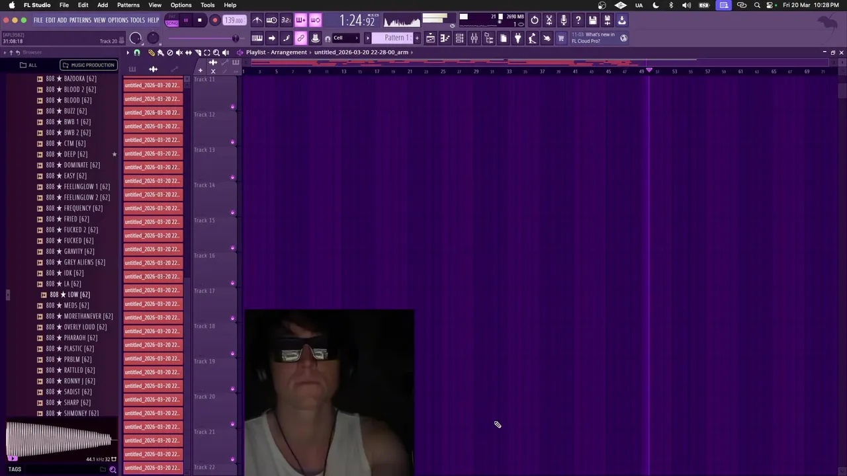Expand the 808 ★ LOW [62] folder
Screen dimensions: 847x476
[44, 295]
